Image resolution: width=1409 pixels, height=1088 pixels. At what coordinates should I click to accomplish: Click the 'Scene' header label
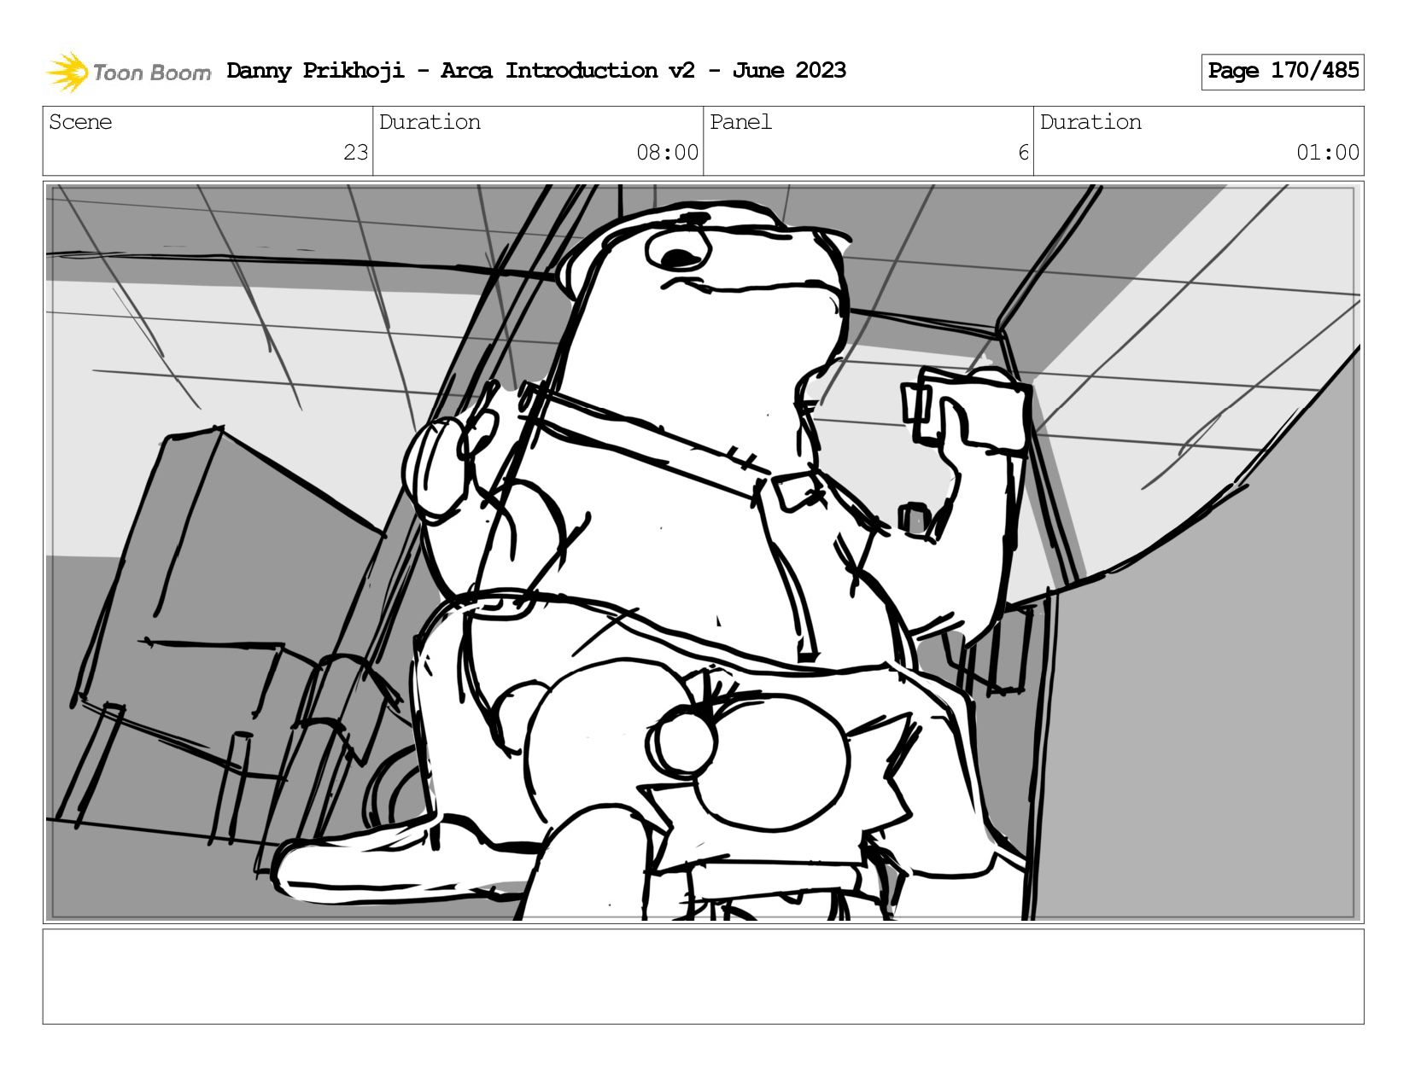tap(80, 122)
